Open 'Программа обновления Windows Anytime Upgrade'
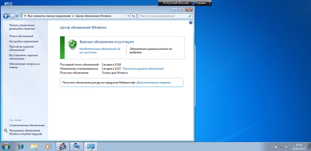This screenshot has height=151, width=311. pyautogui.click(x=26, y=132)
